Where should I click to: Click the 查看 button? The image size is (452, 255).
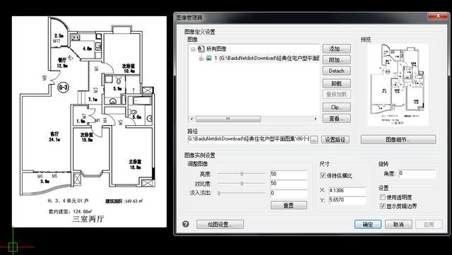point(336,118)
